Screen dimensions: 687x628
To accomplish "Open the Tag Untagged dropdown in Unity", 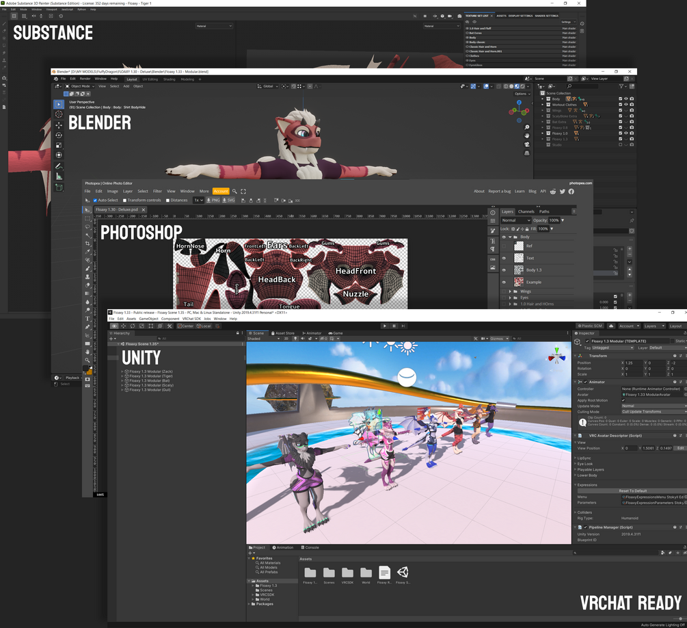I will (613, 348).
